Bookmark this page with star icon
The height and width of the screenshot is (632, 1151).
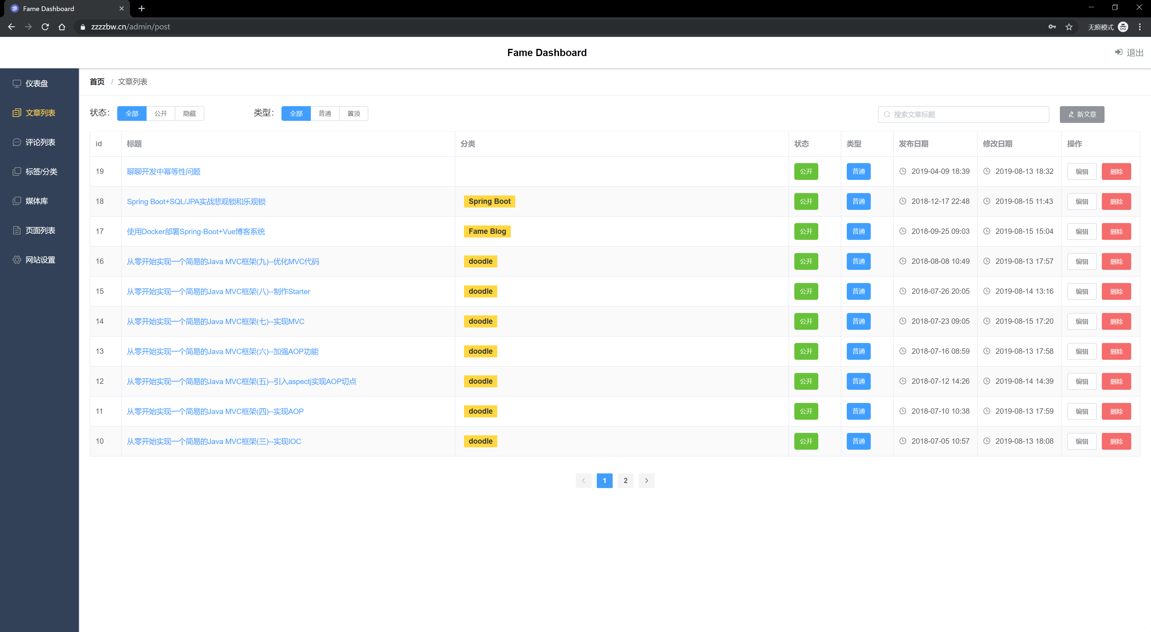(1069, 27)
